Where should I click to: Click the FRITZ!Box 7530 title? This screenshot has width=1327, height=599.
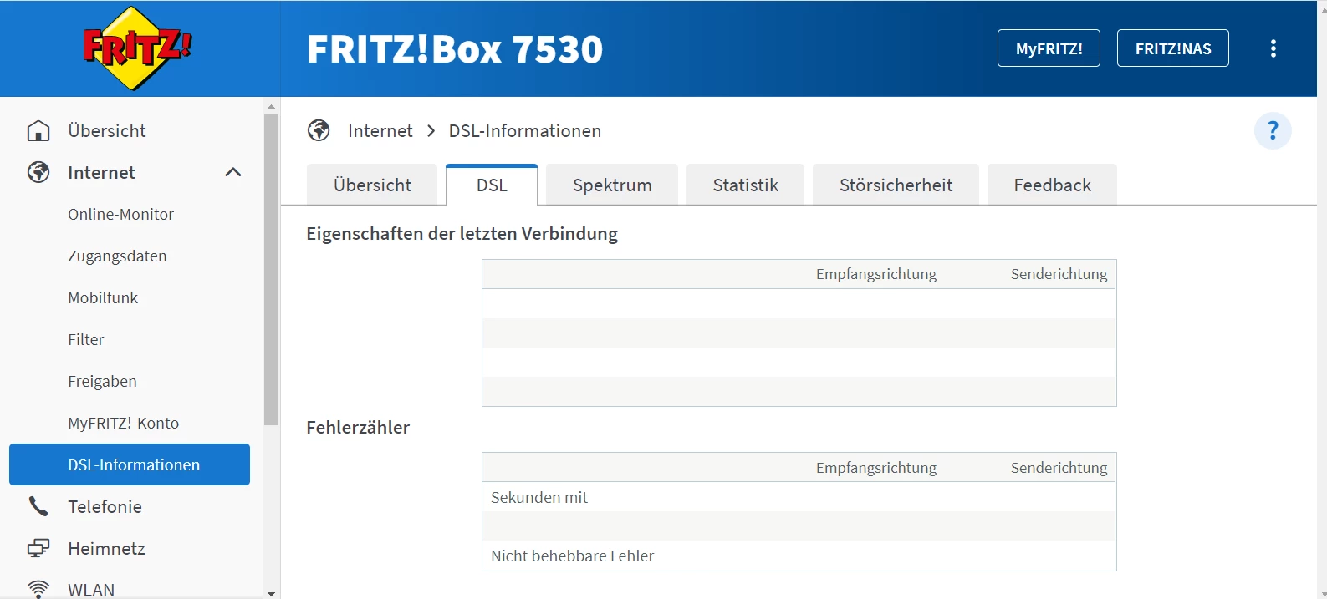tap(455, 49)
